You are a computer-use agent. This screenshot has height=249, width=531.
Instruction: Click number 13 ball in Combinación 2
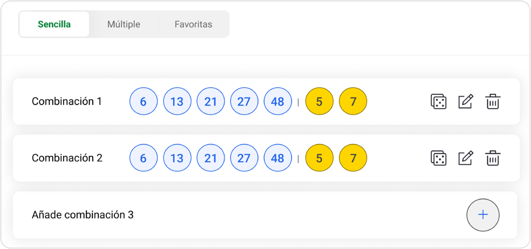(x=177, y=158)
